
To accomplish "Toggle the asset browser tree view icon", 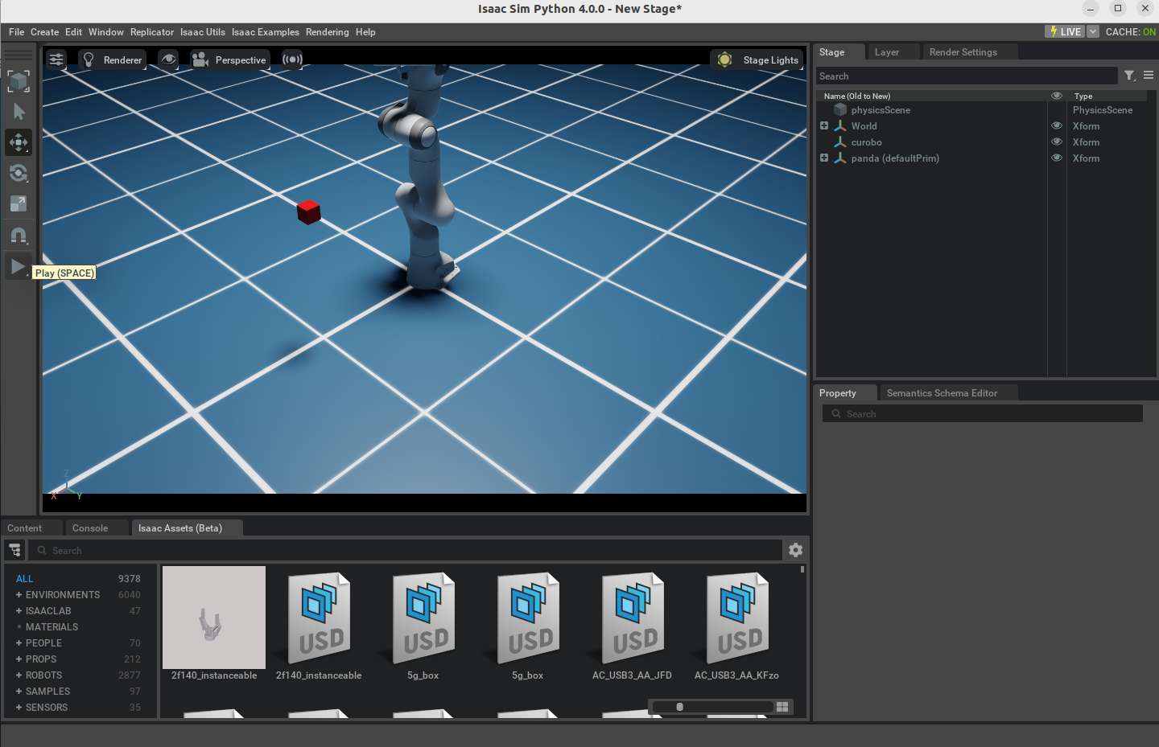I will pos(15,550).
